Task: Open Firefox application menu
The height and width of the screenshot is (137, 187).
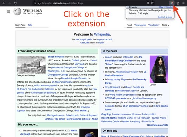Action: tap(183, 3)
